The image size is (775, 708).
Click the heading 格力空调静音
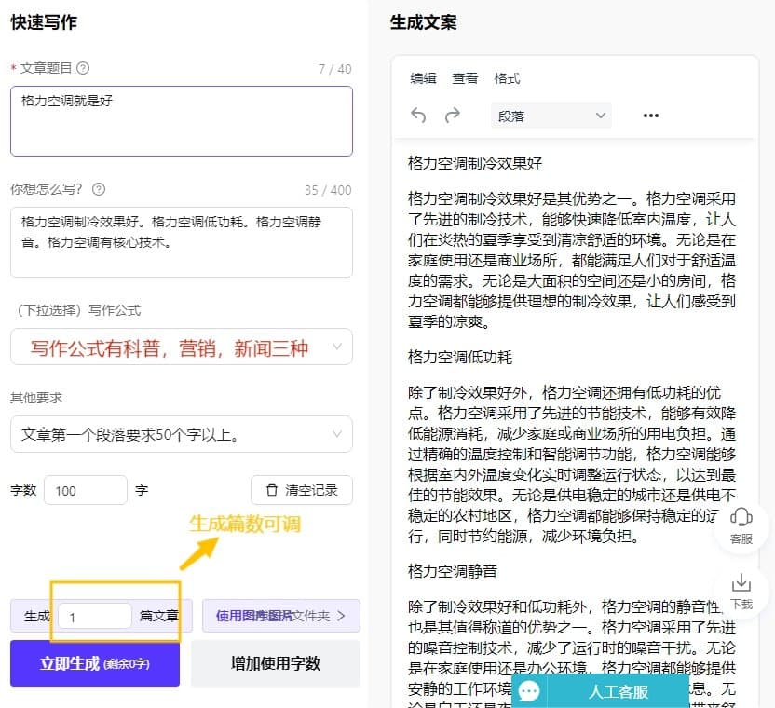[453, 571]
